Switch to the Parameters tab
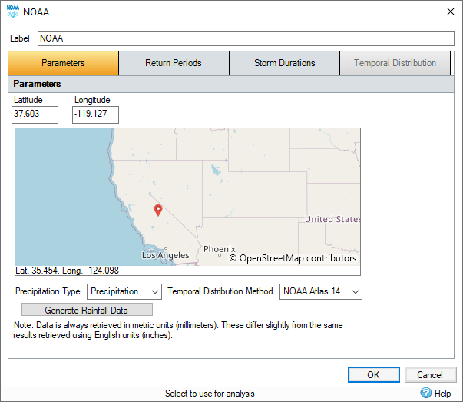The height and width of the screenshot is (402, 463). (63, 63)
